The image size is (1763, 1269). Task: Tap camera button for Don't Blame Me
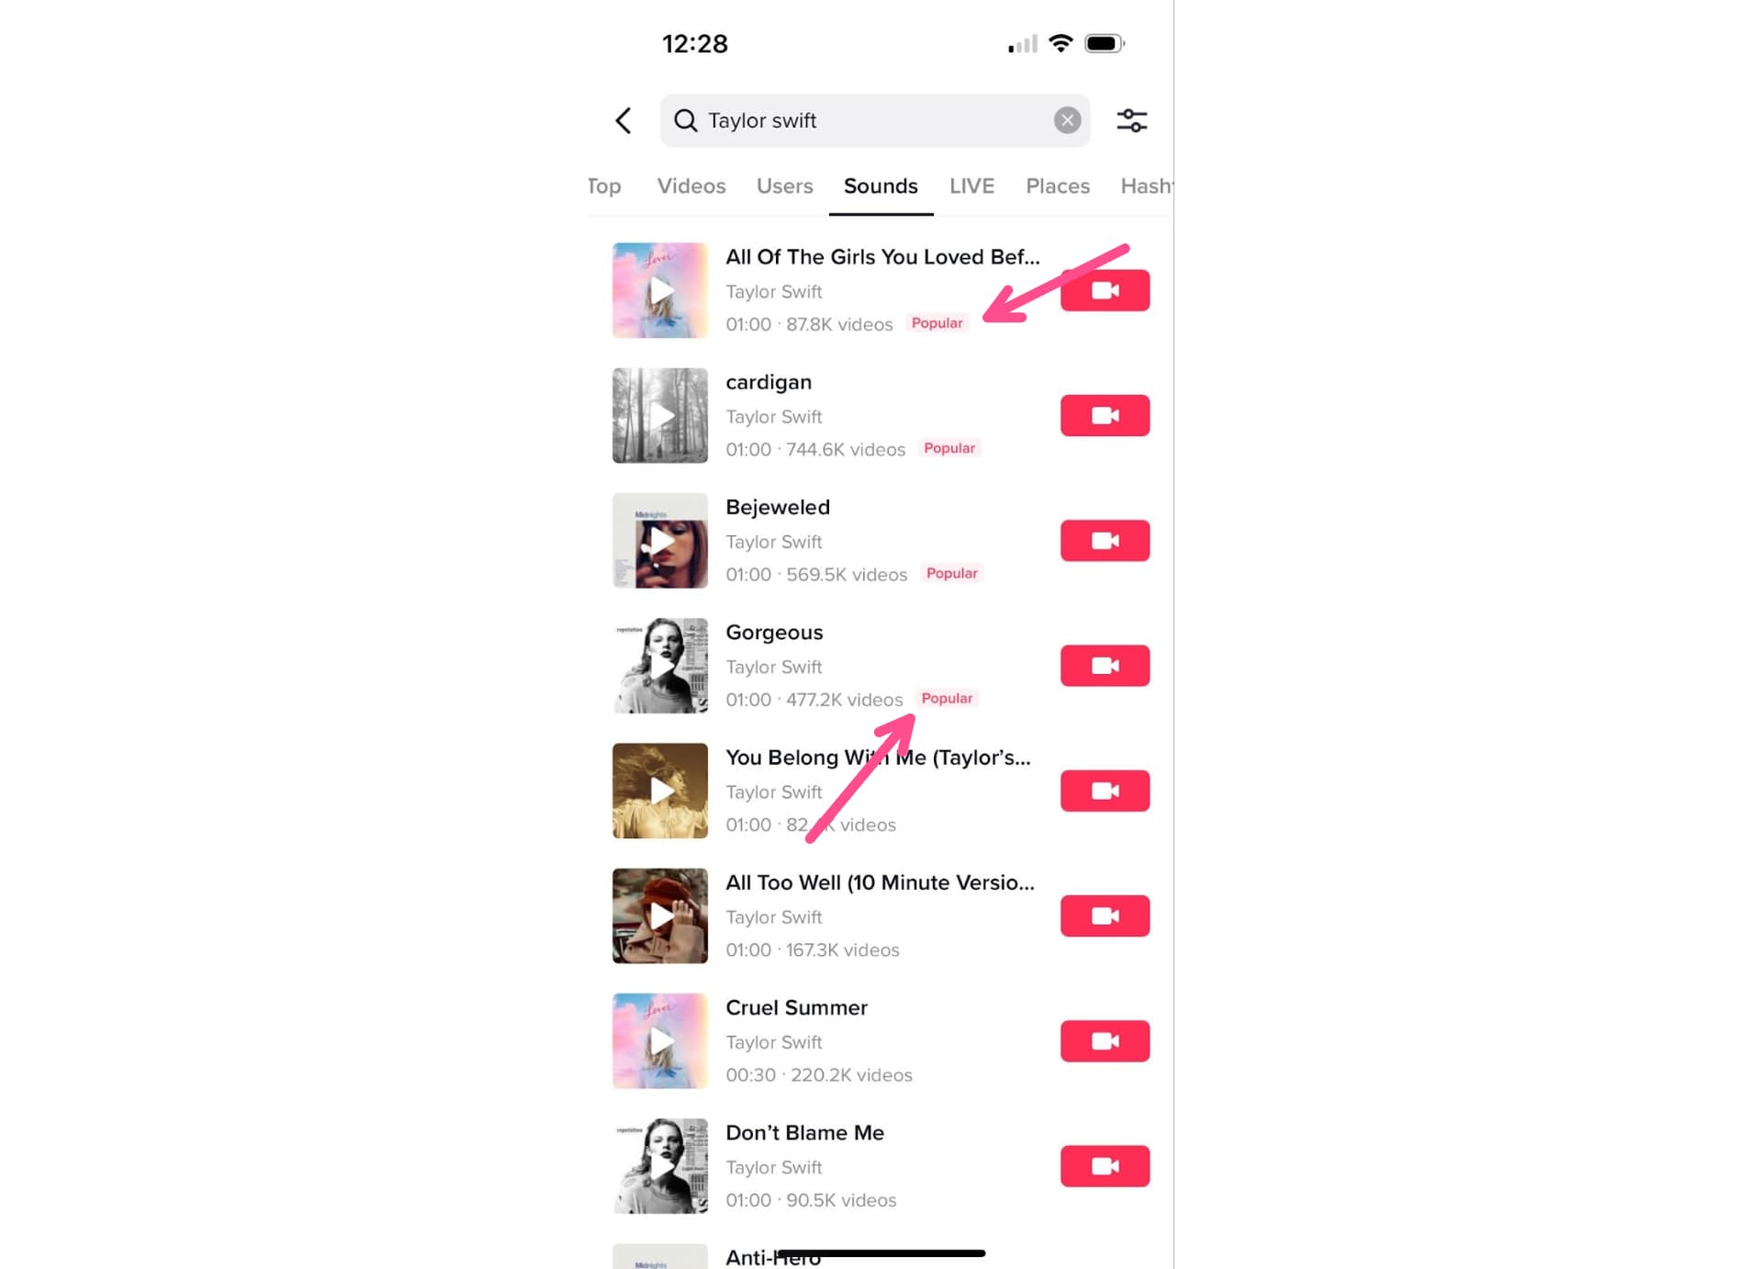[x=1105, y=1166]
